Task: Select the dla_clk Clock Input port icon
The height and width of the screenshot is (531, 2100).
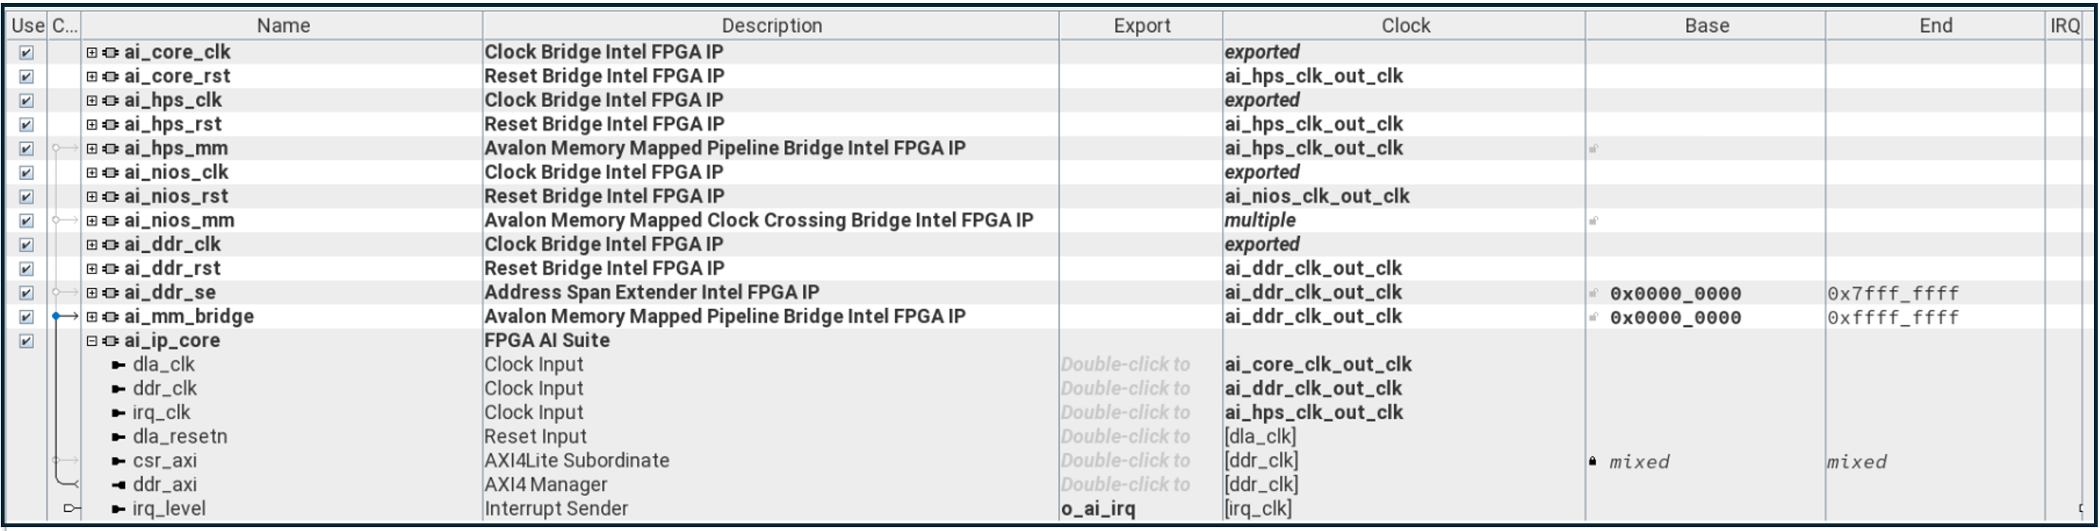Action: [119, 365]
